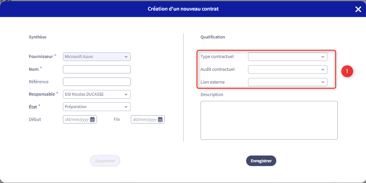Screen dimensions: 366x183
Task: Open the Début calendar date picker icon
Action: (92, 119)
